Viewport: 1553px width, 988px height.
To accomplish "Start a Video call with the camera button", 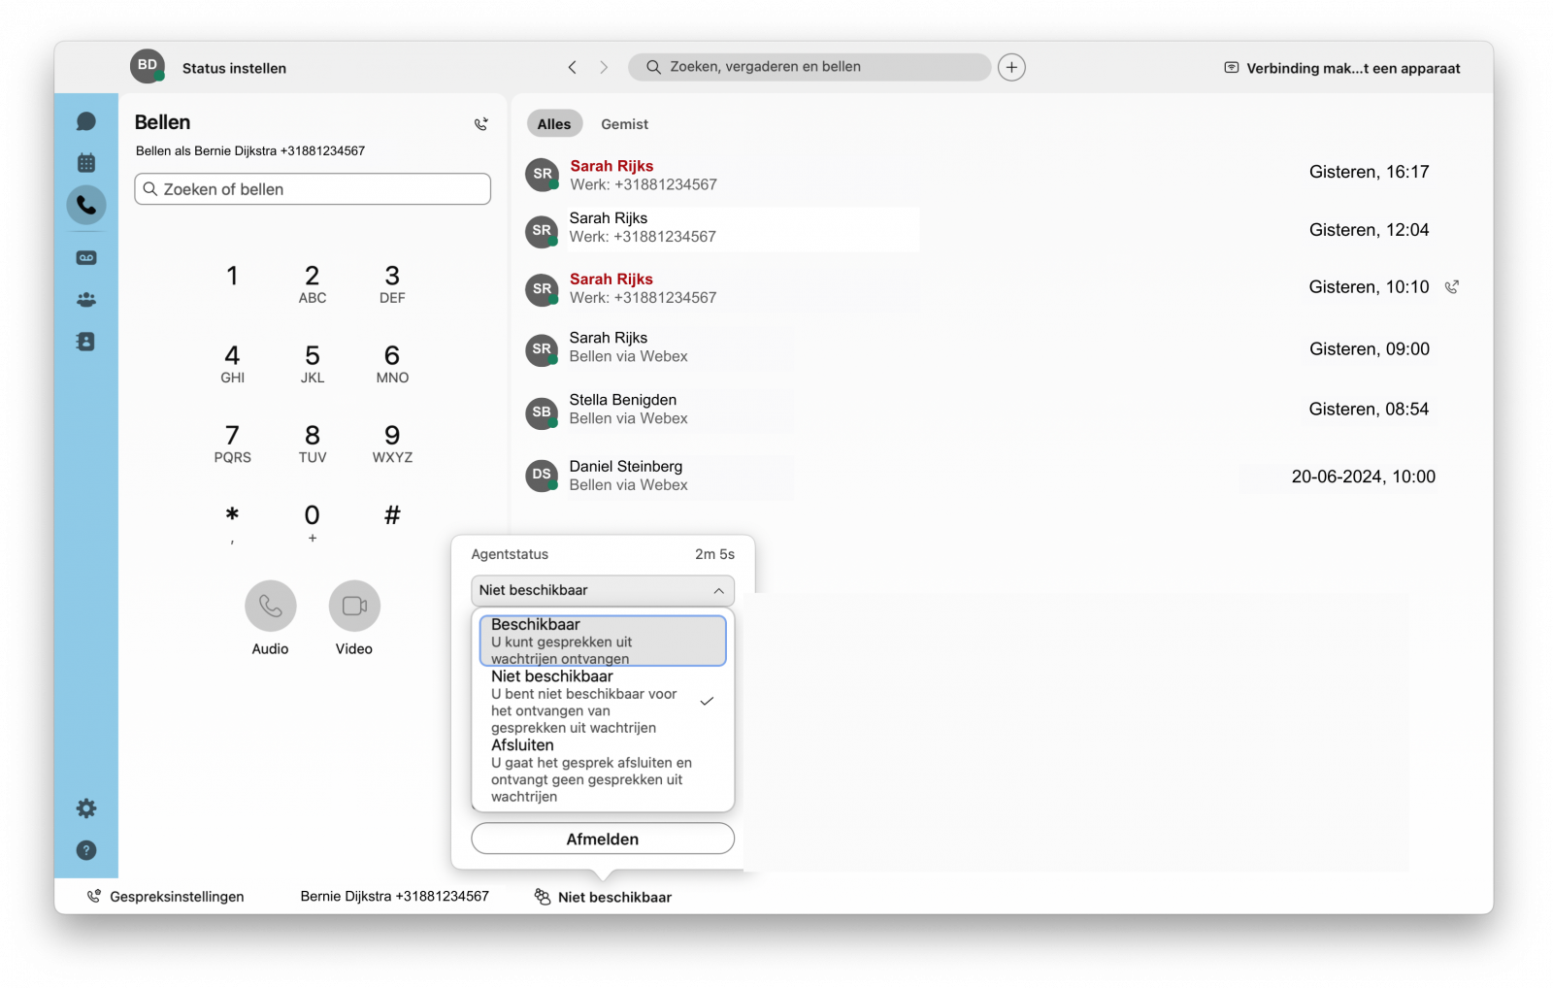I will [354, 606].
